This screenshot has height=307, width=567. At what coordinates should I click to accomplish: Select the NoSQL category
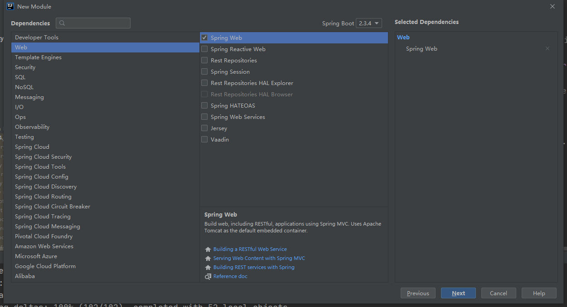click(105, 87)
